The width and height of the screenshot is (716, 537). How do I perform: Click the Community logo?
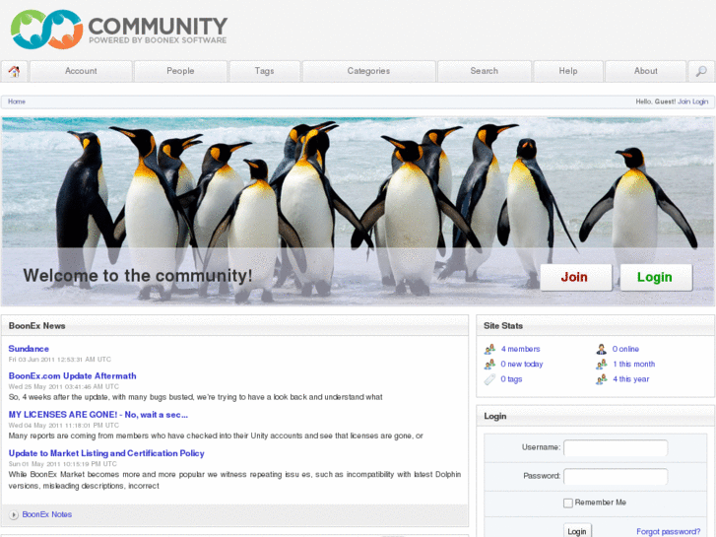point(119,30)
